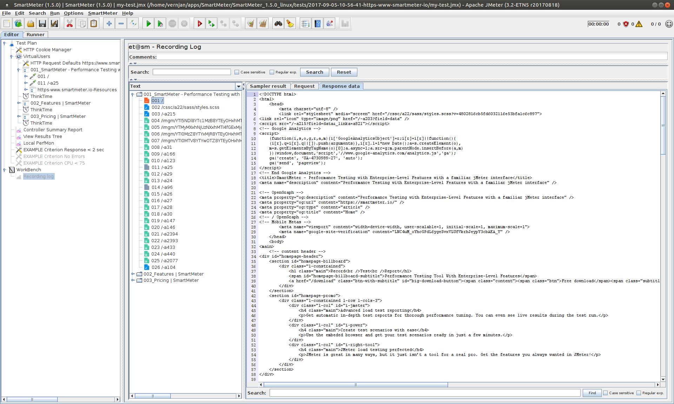The width and height of the screenshot is (674, 404).
Task: Toggle top Regular exp. checkbox
Action: pyautogui.click(x=272, y=72)
